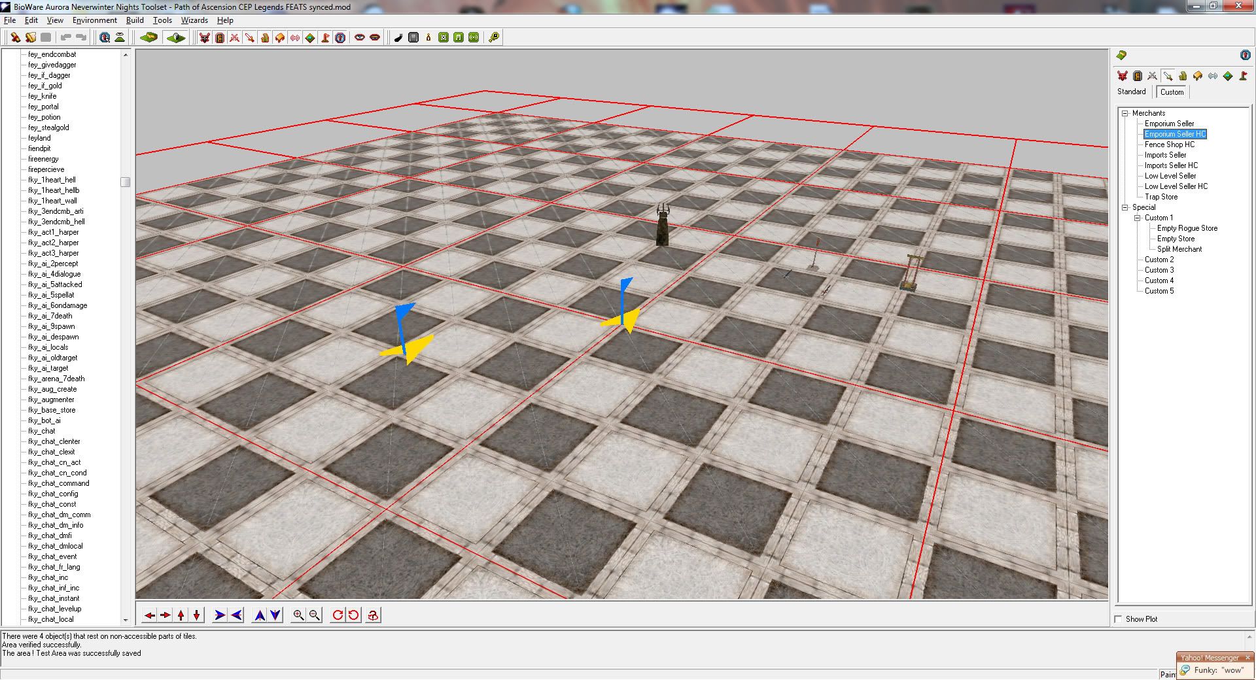The width and height of the screenshot is (1256, 680).
Task: Select the creature palette icon in right panel
Action: click(1123, 76)
